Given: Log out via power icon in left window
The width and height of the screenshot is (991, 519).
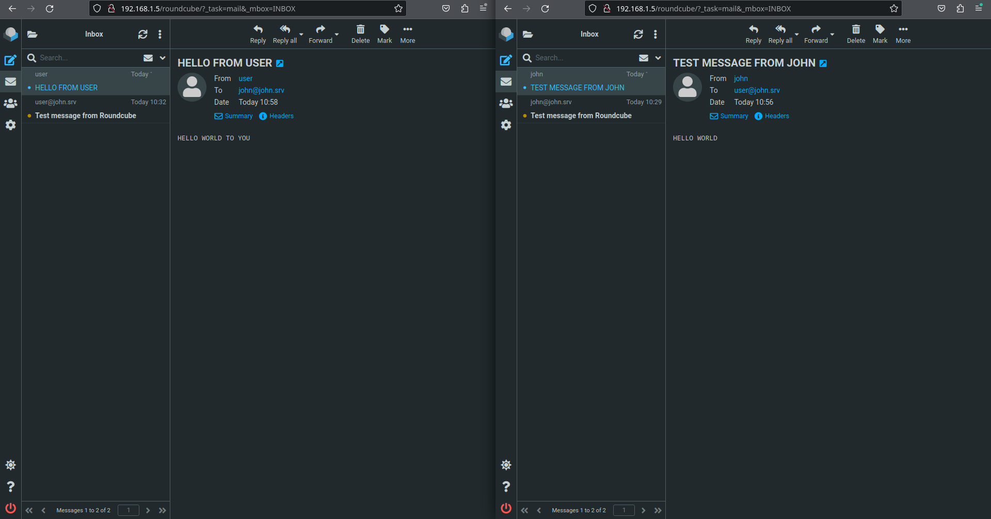Looking at the screenshot, I should [x=10, y=508].
